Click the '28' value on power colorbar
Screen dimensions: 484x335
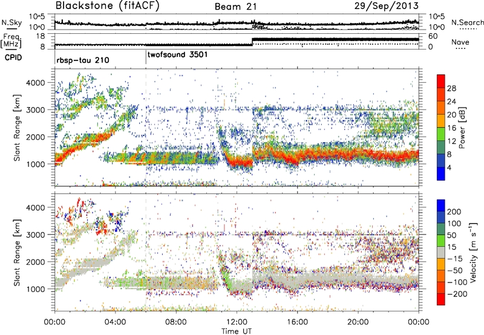[x=451, y=88]
